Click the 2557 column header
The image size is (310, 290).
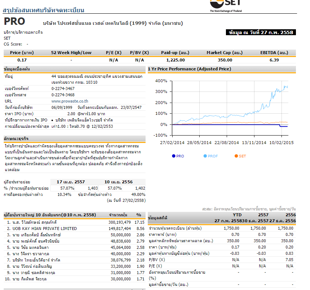[263, 215]
